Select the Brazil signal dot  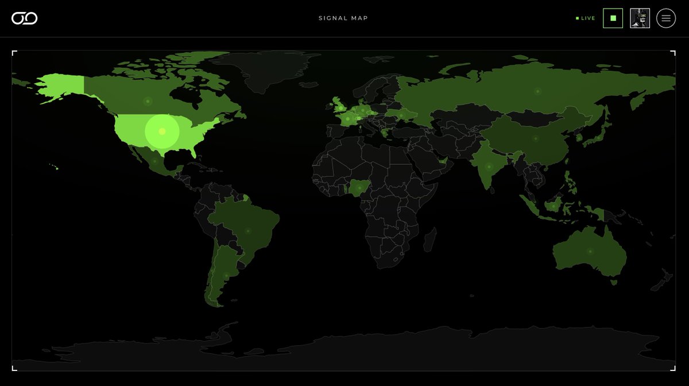[248, 231]
